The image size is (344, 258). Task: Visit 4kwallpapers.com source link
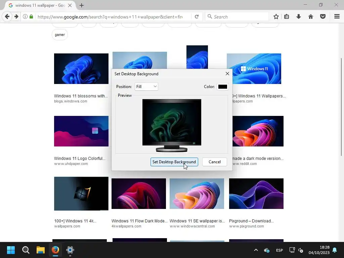(126, 226)
